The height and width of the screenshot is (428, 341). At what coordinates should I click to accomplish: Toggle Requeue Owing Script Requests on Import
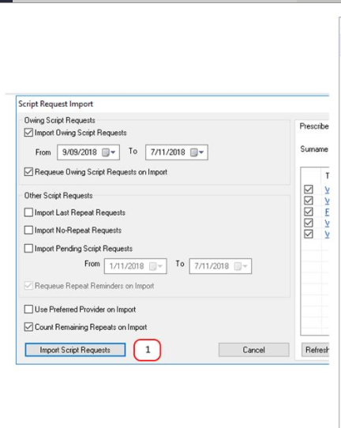tap(28, 172)
